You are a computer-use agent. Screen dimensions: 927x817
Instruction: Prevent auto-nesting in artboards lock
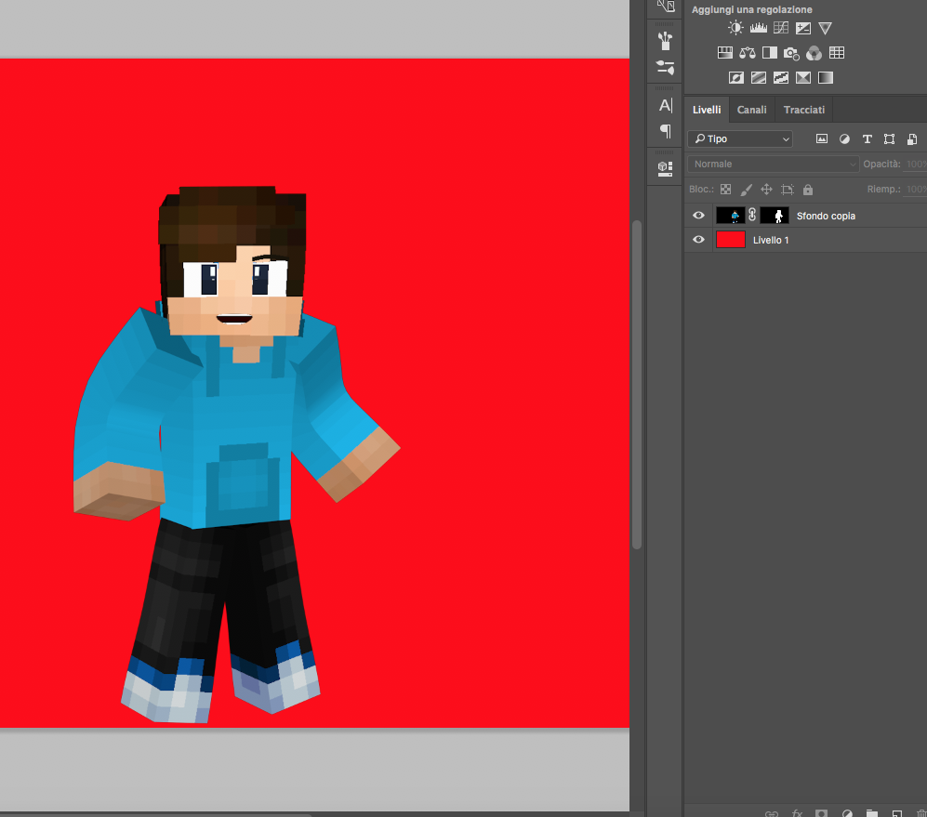(787, 190)
